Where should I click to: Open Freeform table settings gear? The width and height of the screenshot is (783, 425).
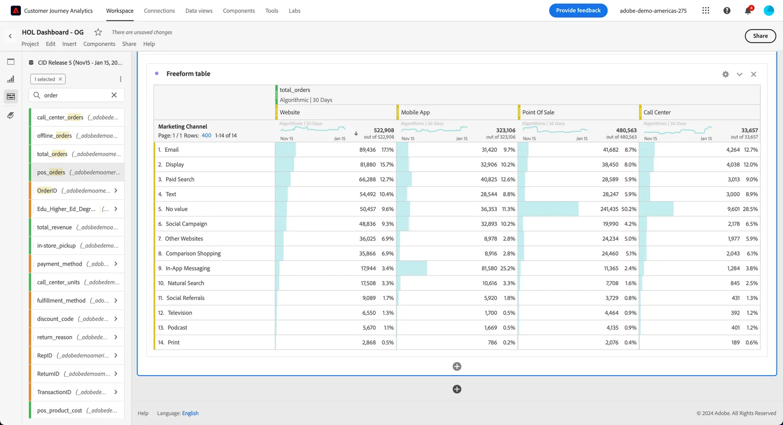[726, 74]
